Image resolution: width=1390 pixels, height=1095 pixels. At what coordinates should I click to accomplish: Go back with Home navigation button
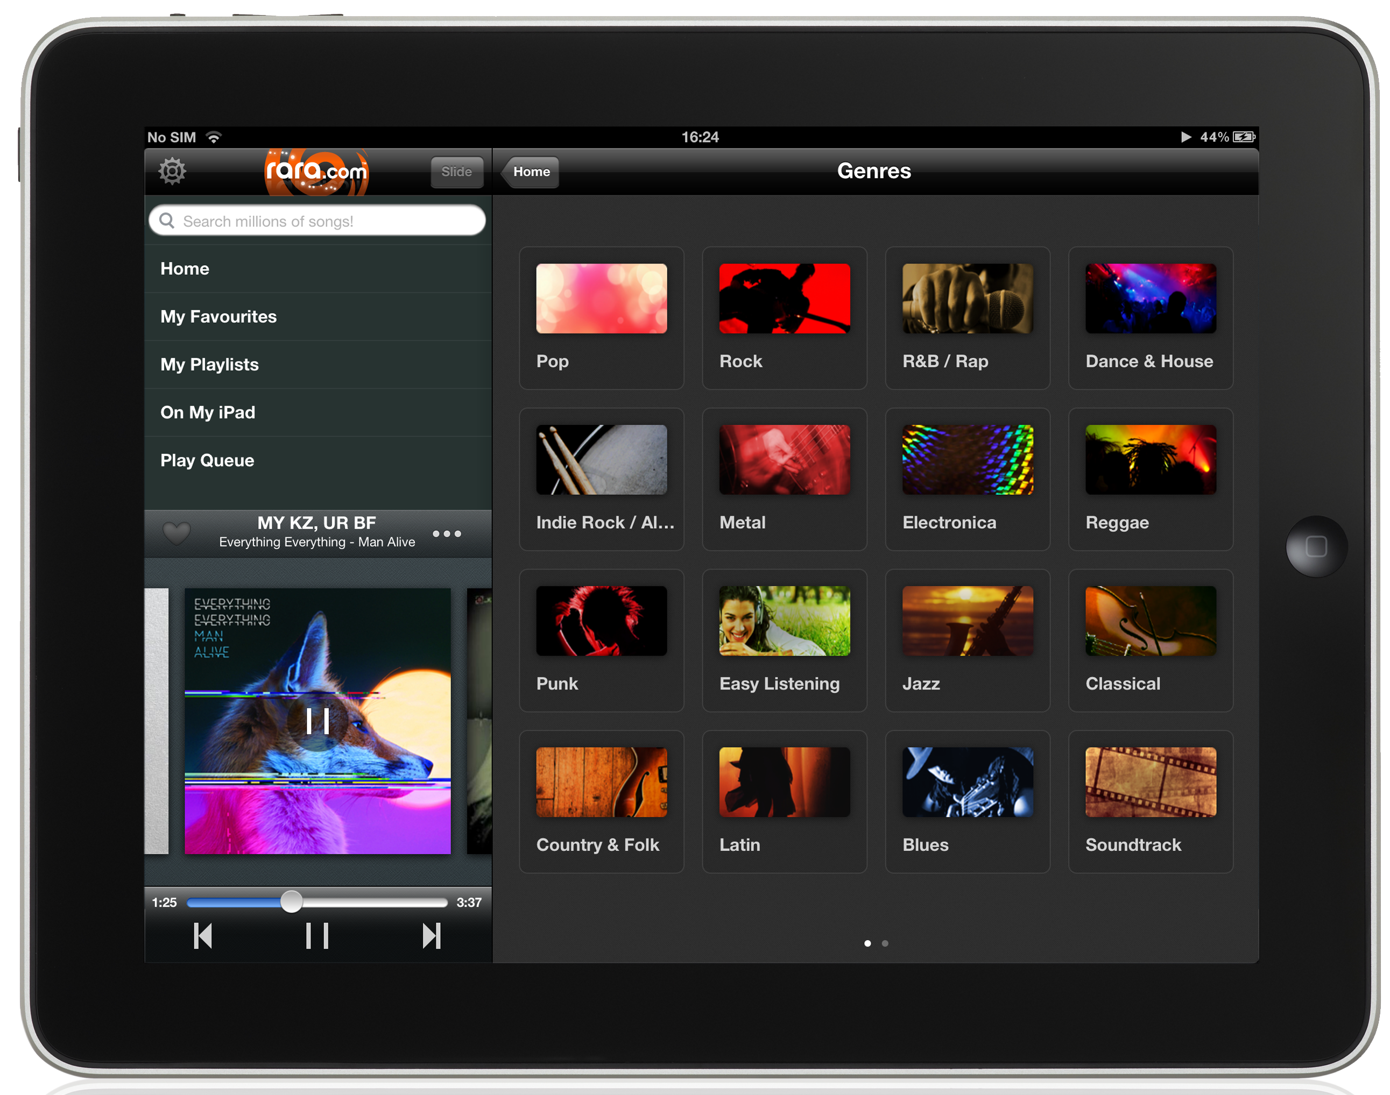tap(531, 172)
